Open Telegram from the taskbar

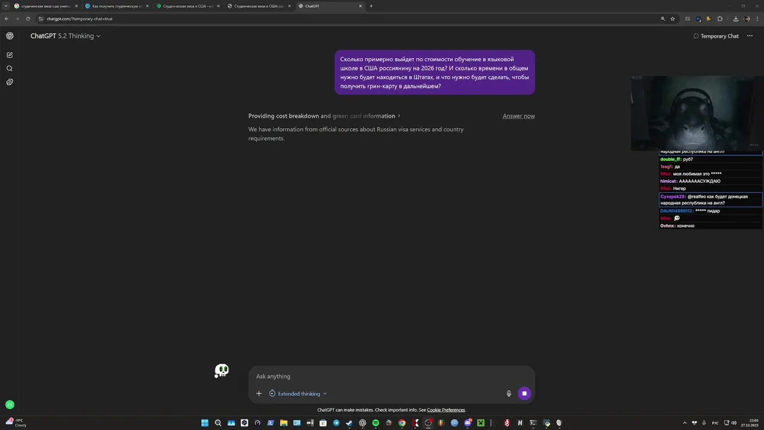tap(336, 423)
